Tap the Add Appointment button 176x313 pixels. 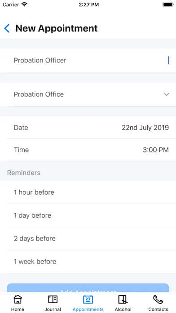[x=88, y=288]
